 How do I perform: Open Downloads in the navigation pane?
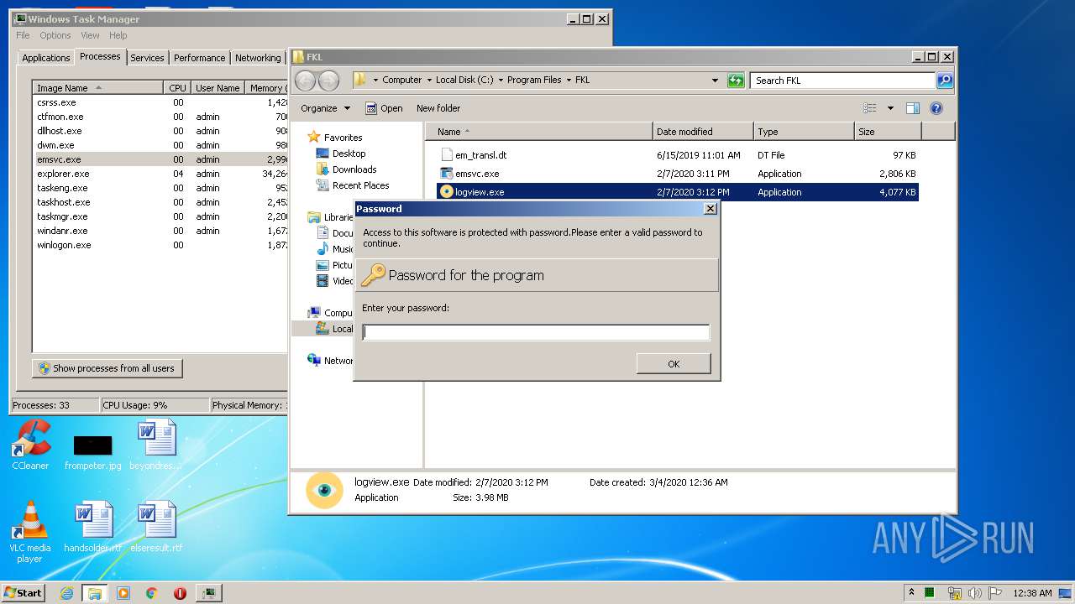pyautogui.click(x=354, y=169)
